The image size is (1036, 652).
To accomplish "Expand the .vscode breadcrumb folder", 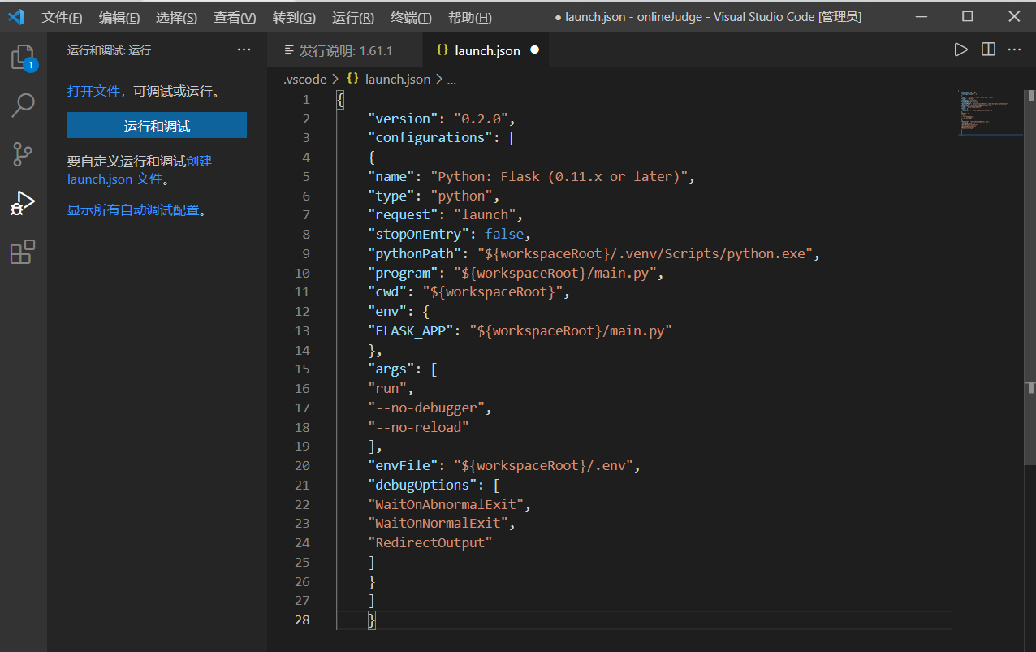I will pos(304,79).
